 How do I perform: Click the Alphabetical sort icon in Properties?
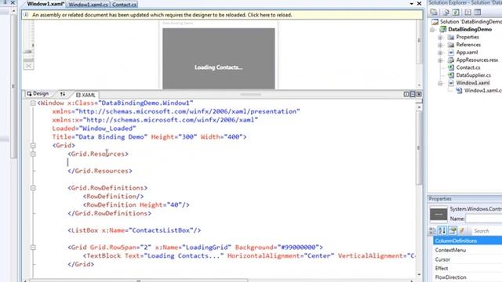[x=442, y=230]
